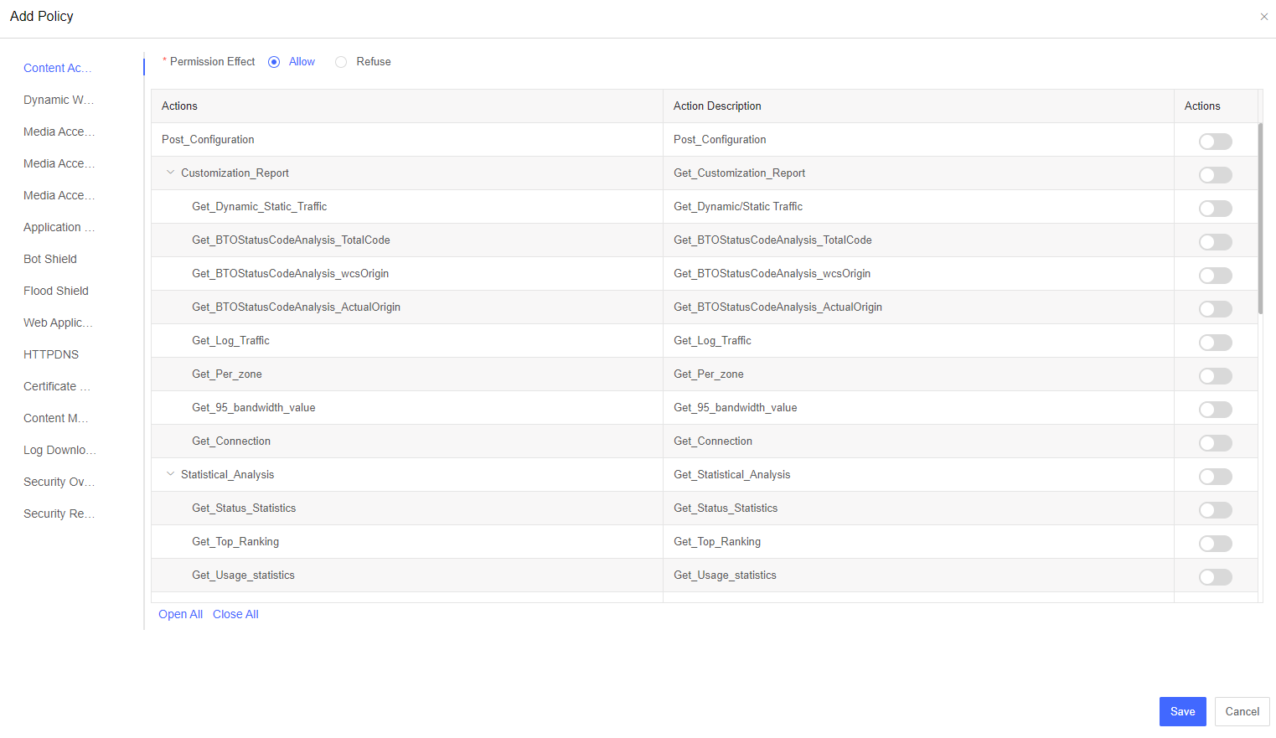The width and height of the screenshot is (1276, 738).
Task: Close the Add Policy dialog with X
Action: point(1263,17)
